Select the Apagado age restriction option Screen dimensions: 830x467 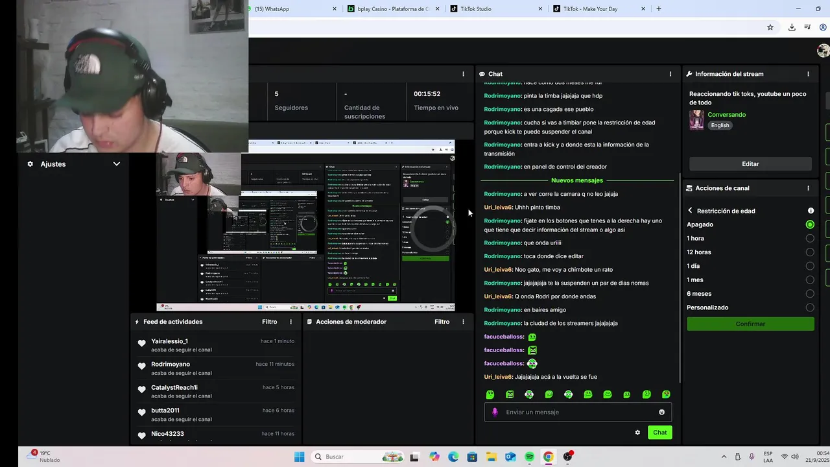point(810,224)
